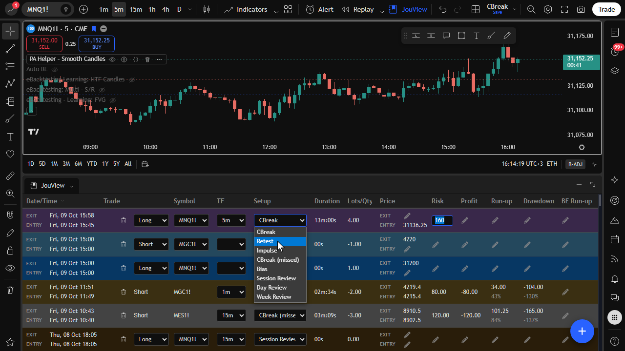This screenshot has width=625, height=351.
Task: Open timeframe interval dropdown arrow in top toolbar
Action: pos(190,9)
